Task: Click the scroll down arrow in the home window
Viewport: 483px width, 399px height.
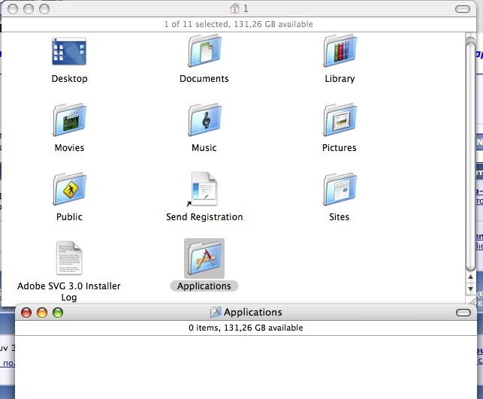Action: pos(471,288)
